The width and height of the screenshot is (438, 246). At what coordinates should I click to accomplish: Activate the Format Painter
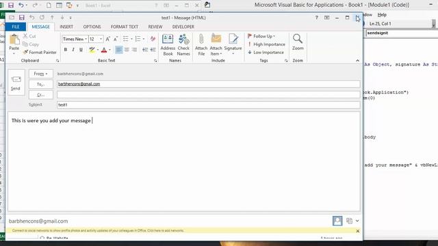[40, 52]
